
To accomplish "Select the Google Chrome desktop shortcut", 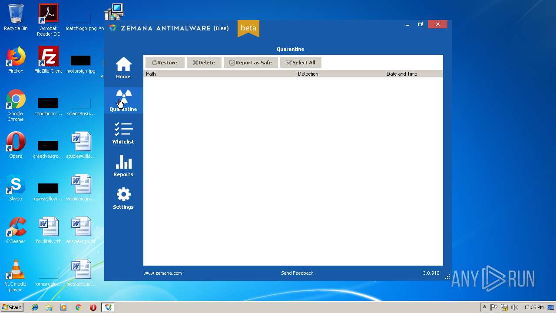I will pos(16,106).
